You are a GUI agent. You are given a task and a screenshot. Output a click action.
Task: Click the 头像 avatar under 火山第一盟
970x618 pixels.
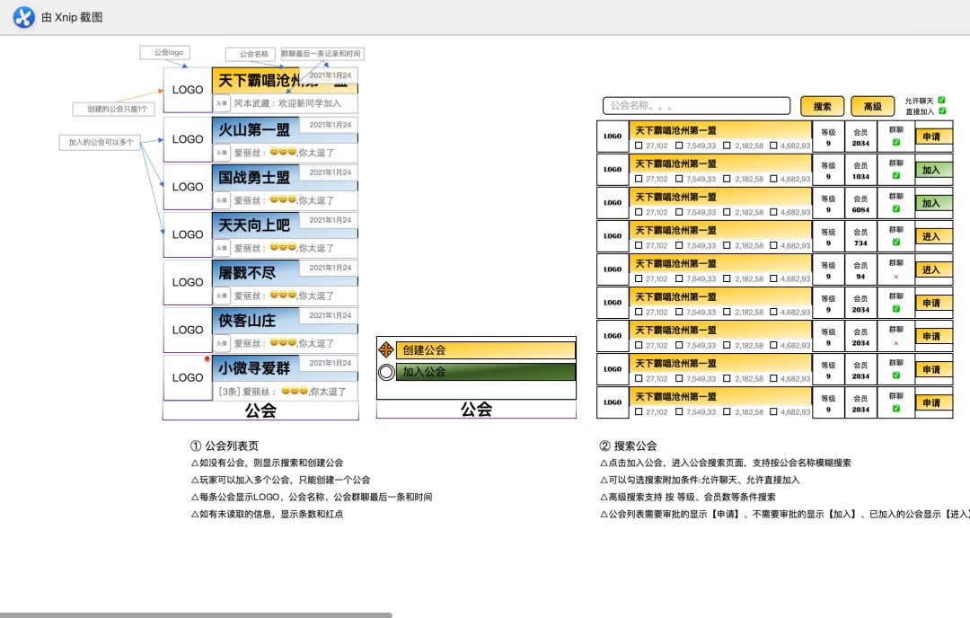222,152
